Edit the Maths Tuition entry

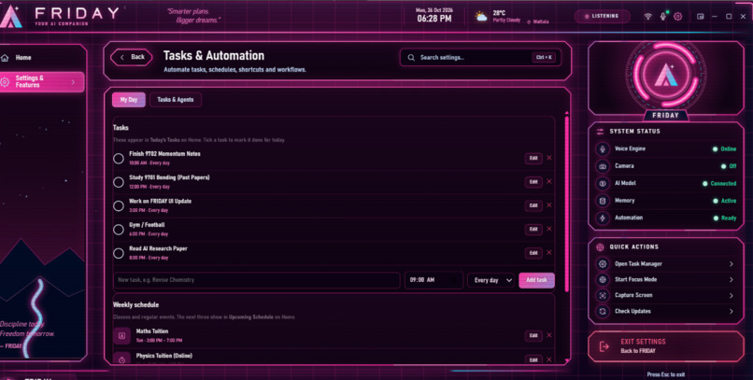pos(533,335)
